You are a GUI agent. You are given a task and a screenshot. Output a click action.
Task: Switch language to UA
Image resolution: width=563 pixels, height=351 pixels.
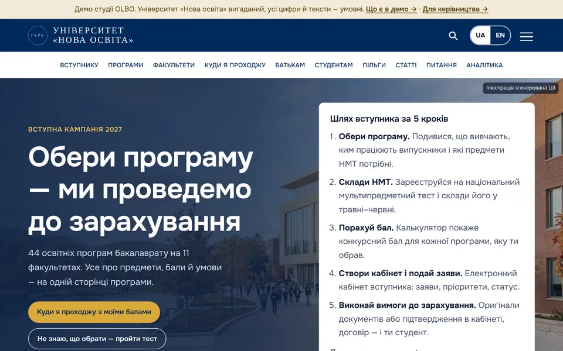coord(480,36)
